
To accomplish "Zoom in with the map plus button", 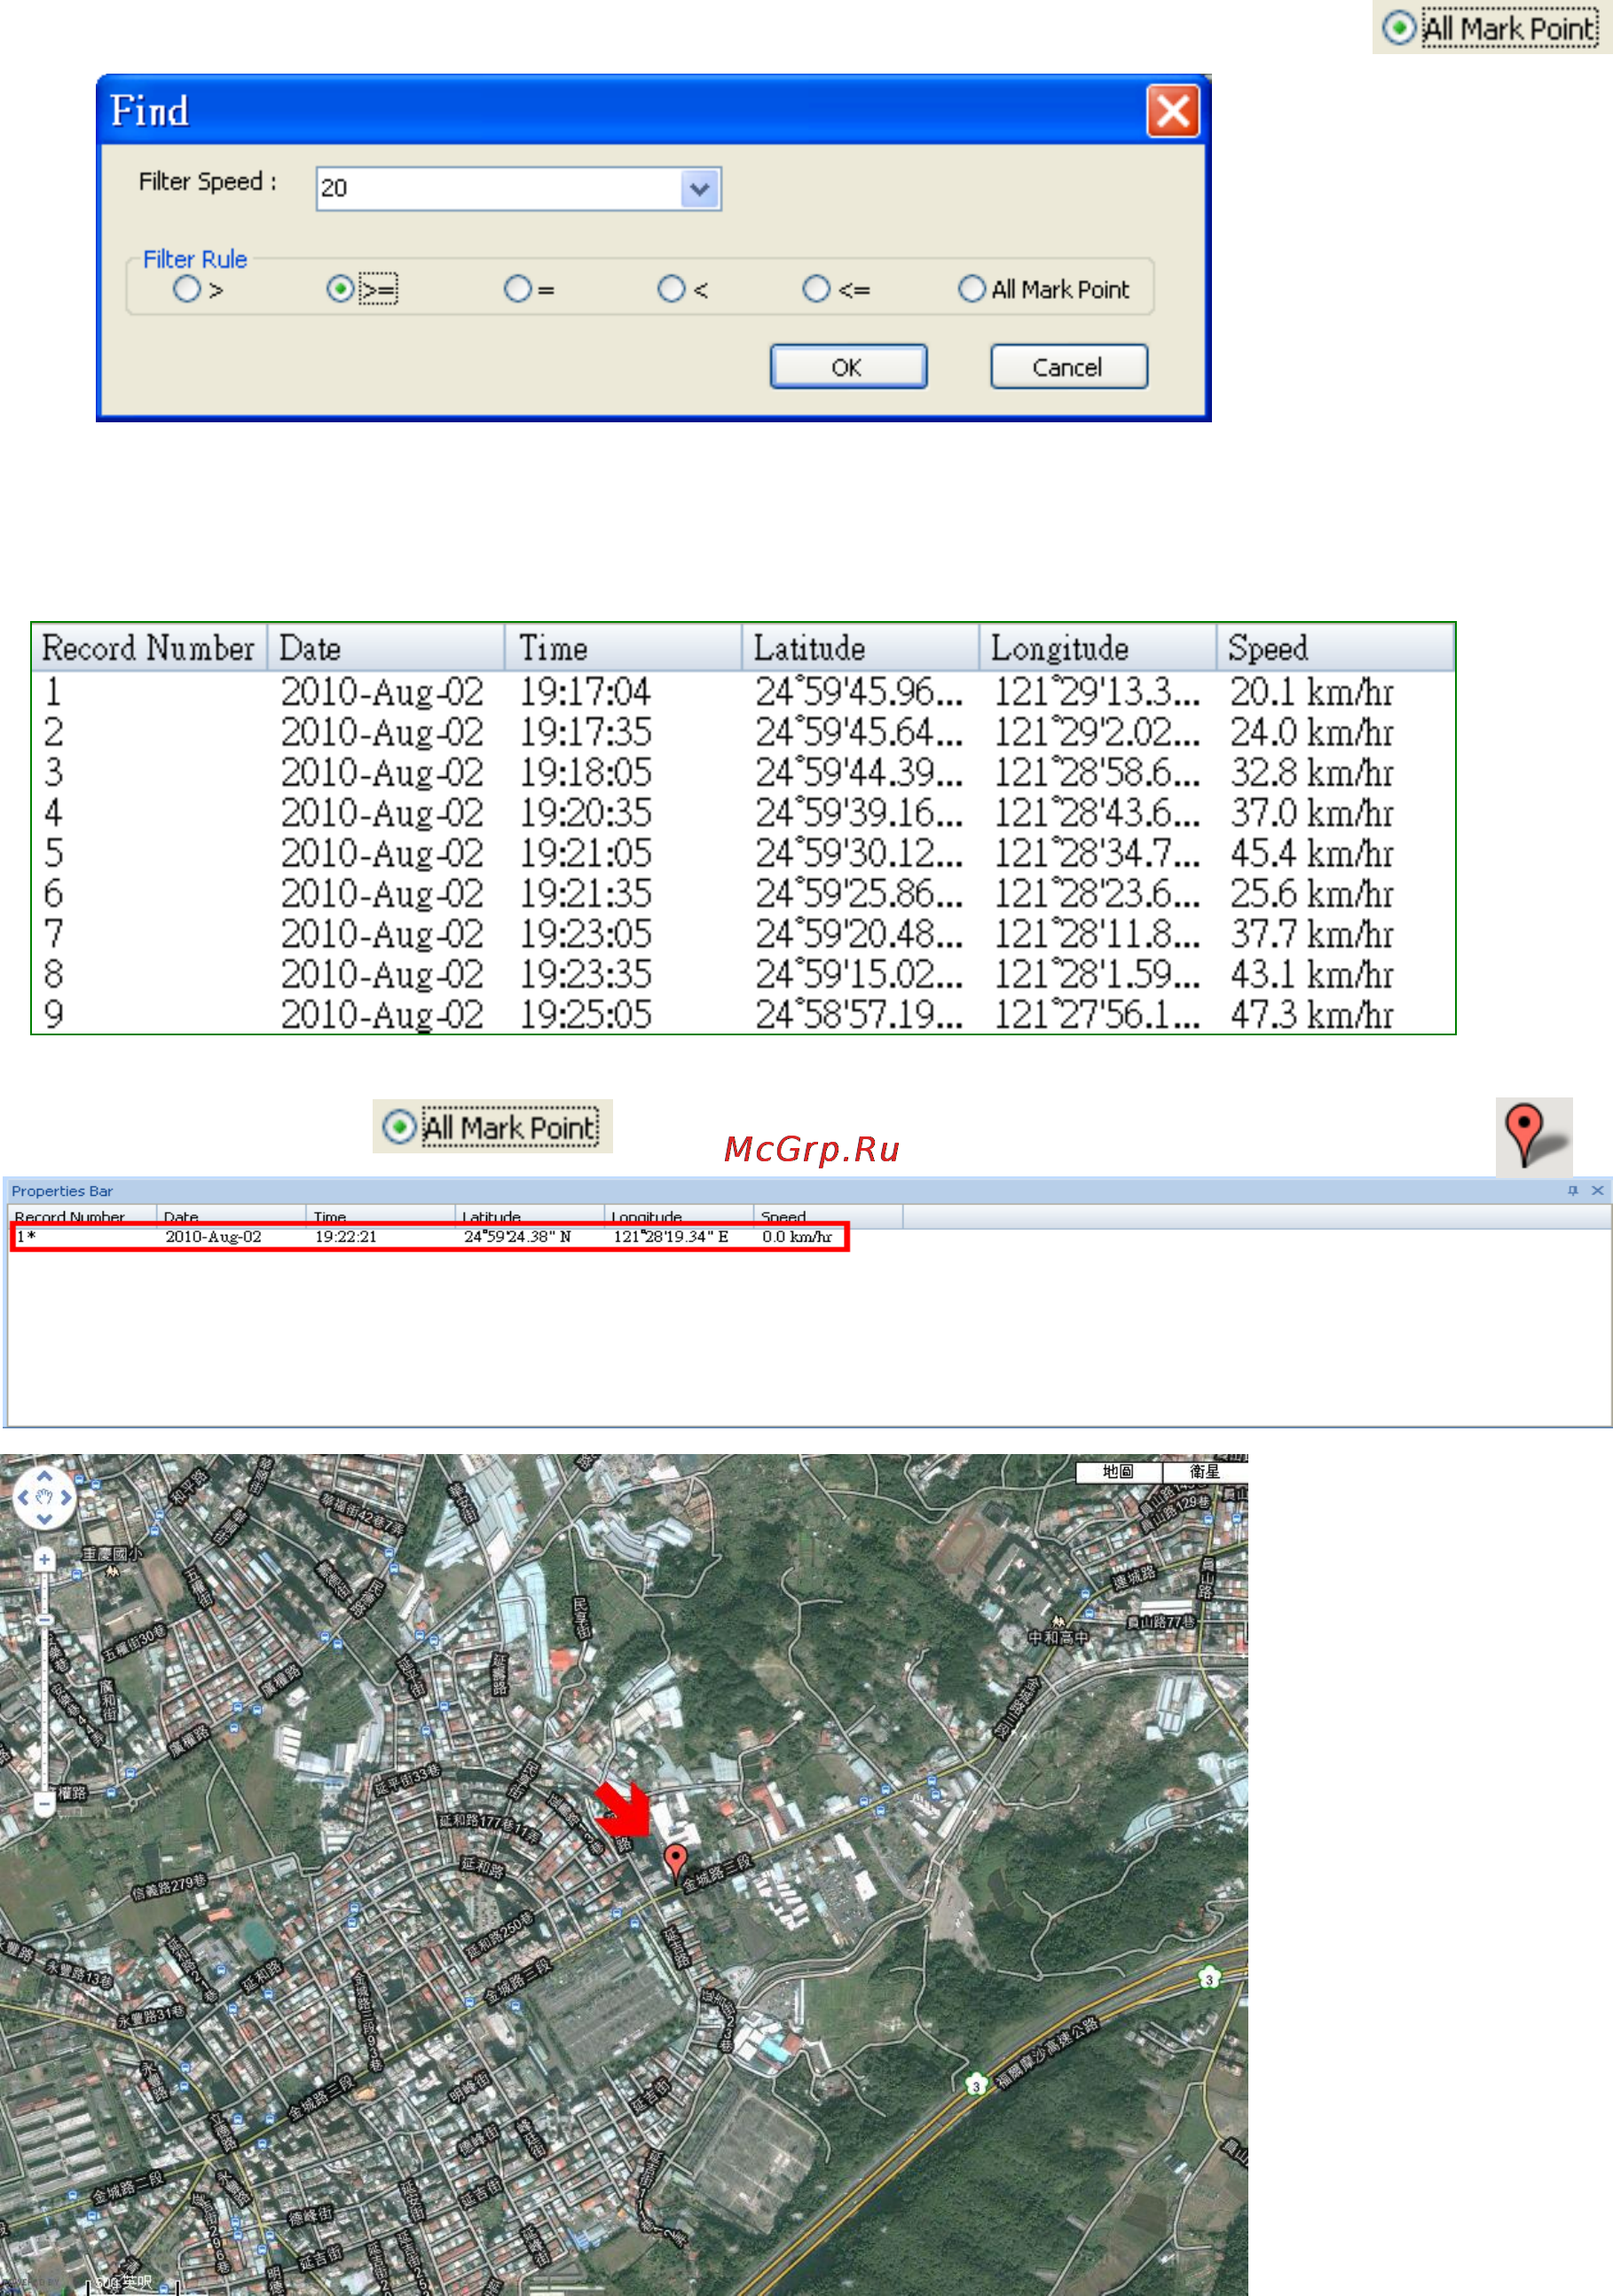I will [x=44, y=1559].
